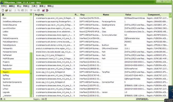Select the Upgrade table
Image resolution: width=173 pixels, height=102 pixels.
pos(6,92)
